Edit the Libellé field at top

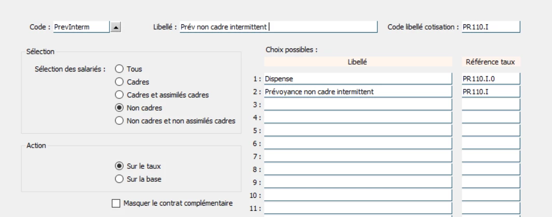[x=278, y=27]
